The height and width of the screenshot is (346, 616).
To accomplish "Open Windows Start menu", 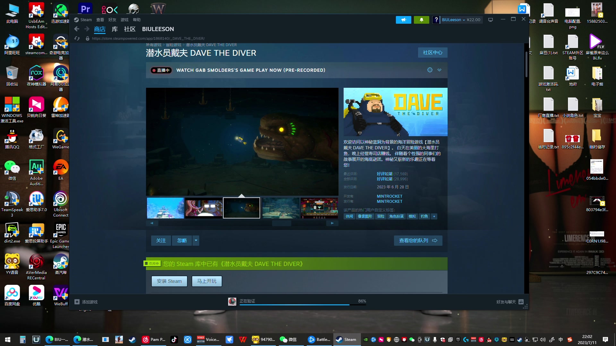I will [x=8, y=340].
